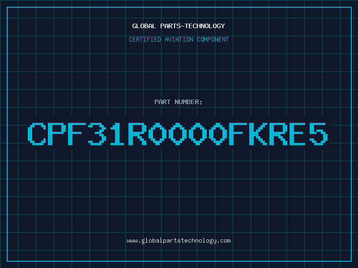Click the digit 3 in the part number

click(97, 134)
